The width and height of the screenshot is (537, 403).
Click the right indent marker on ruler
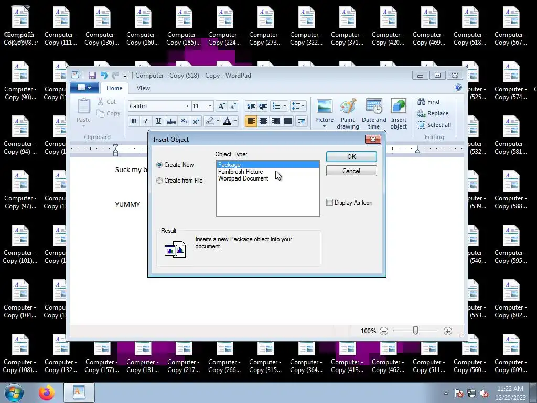click(417, 151)
